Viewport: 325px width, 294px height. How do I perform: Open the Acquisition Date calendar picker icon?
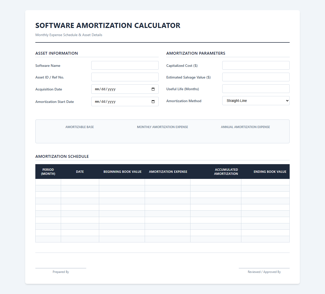point(153,89)
